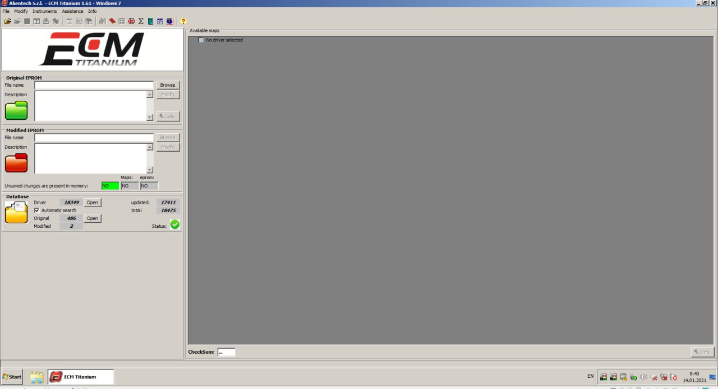Tick the No driver selected checkbox
Image resolution: width=718 pixels, height=389 pixels.
pyautogui.click(x=201, y=40)
